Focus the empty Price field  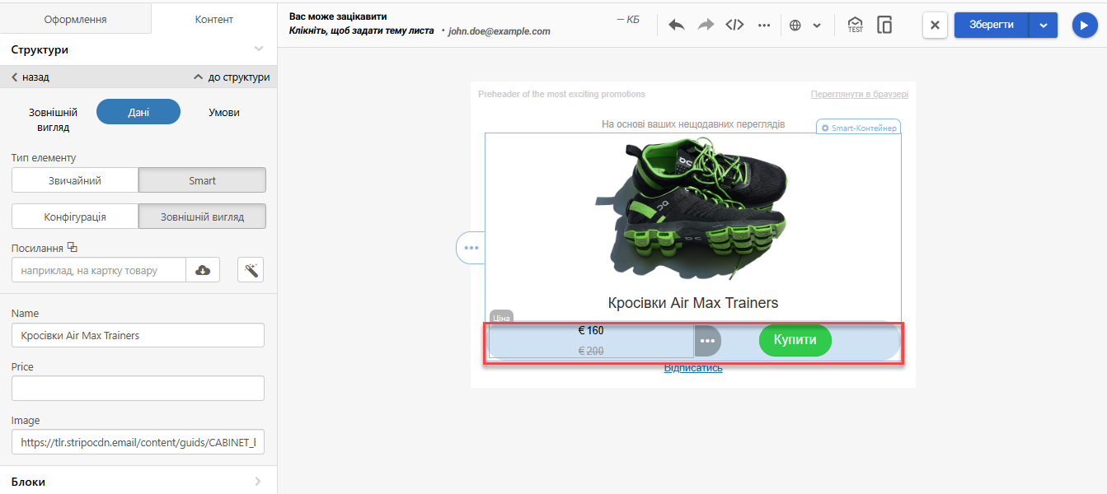138,389
